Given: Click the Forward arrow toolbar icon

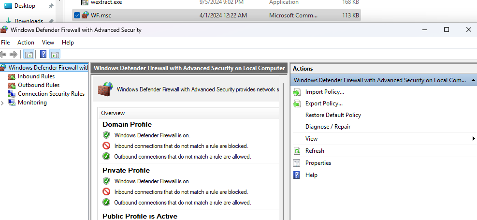Looking at the screenshot, I should 14,55.
